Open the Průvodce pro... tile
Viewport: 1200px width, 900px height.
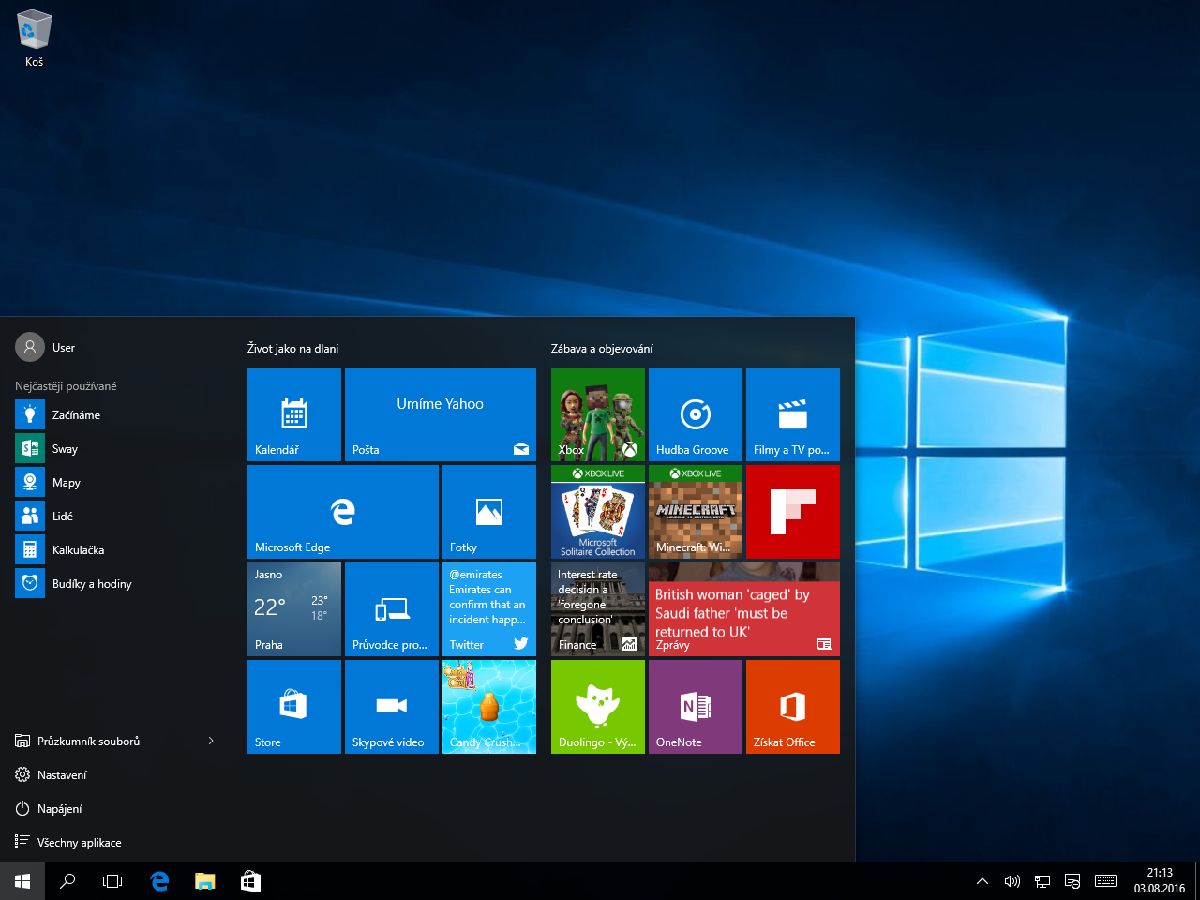click(x=392, y=609)
